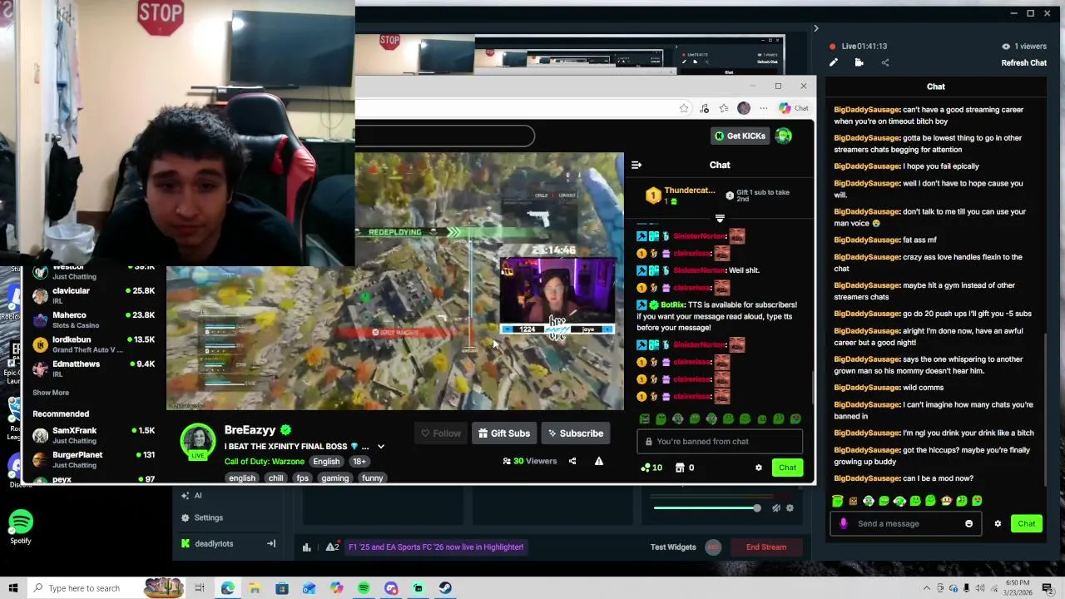
Task: Open the AI item in streaming app sidebar
Action: 197,495
